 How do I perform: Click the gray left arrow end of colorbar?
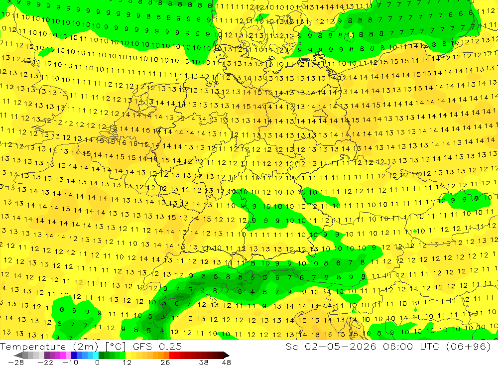[18, 355]
